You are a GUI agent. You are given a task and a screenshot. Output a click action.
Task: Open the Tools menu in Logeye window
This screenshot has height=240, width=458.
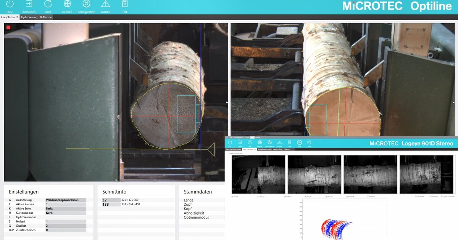point(247,137)
